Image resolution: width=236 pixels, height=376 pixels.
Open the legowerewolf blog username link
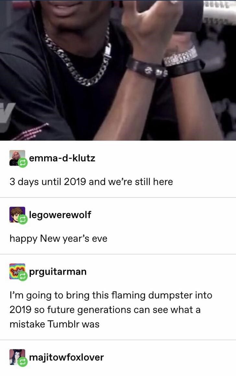(x=60, y=215)
